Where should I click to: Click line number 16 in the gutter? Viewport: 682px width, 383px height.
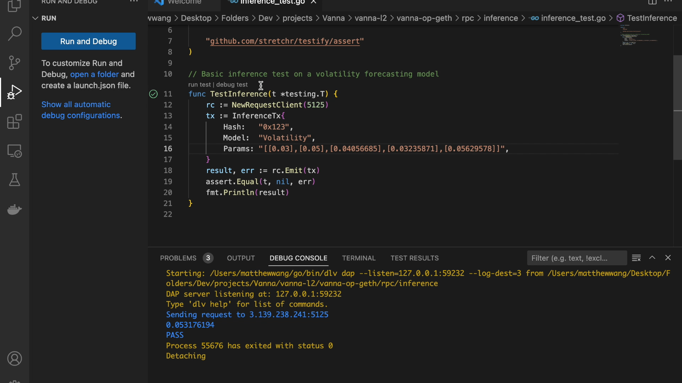pos(168,149)
